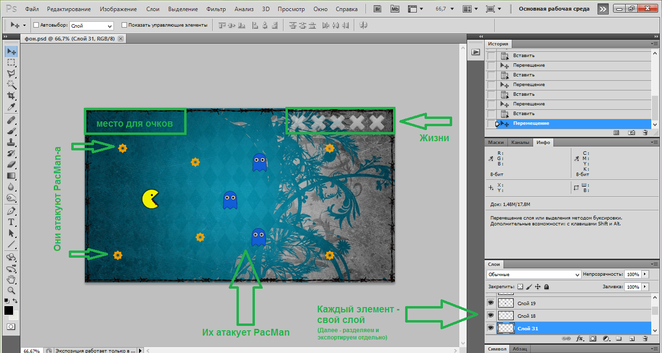Enable the Автовыбор checkbox

click(36, 25)
